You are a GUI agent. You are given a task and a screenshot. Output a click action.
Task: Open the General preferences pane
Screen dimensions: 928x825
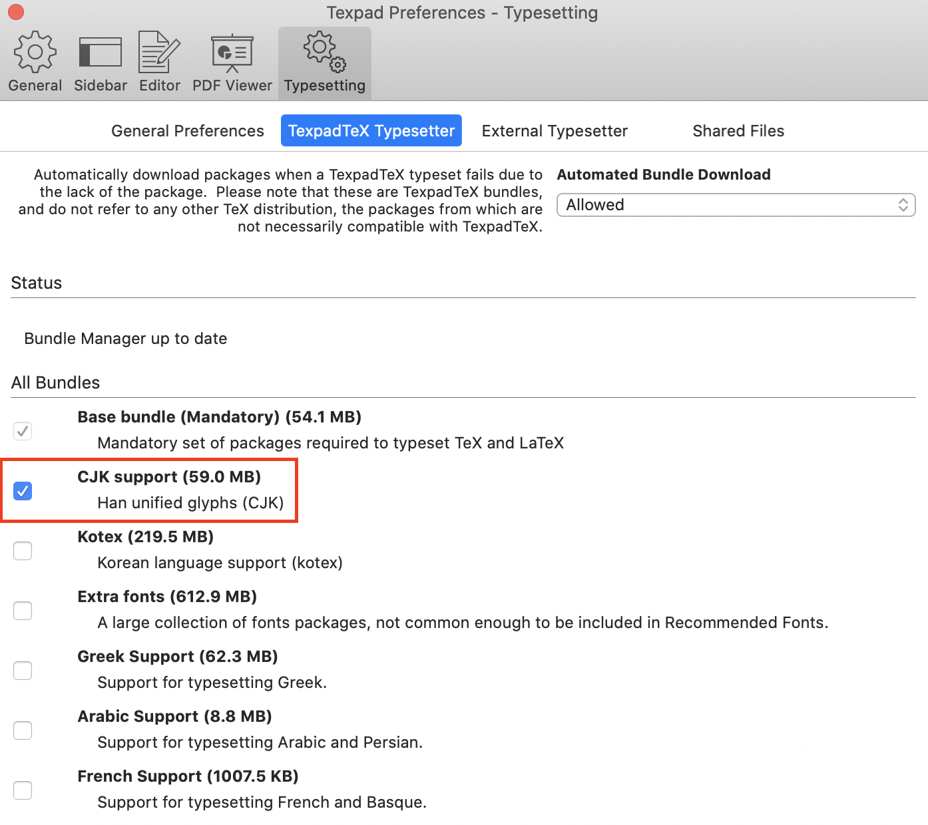point(35,60)
